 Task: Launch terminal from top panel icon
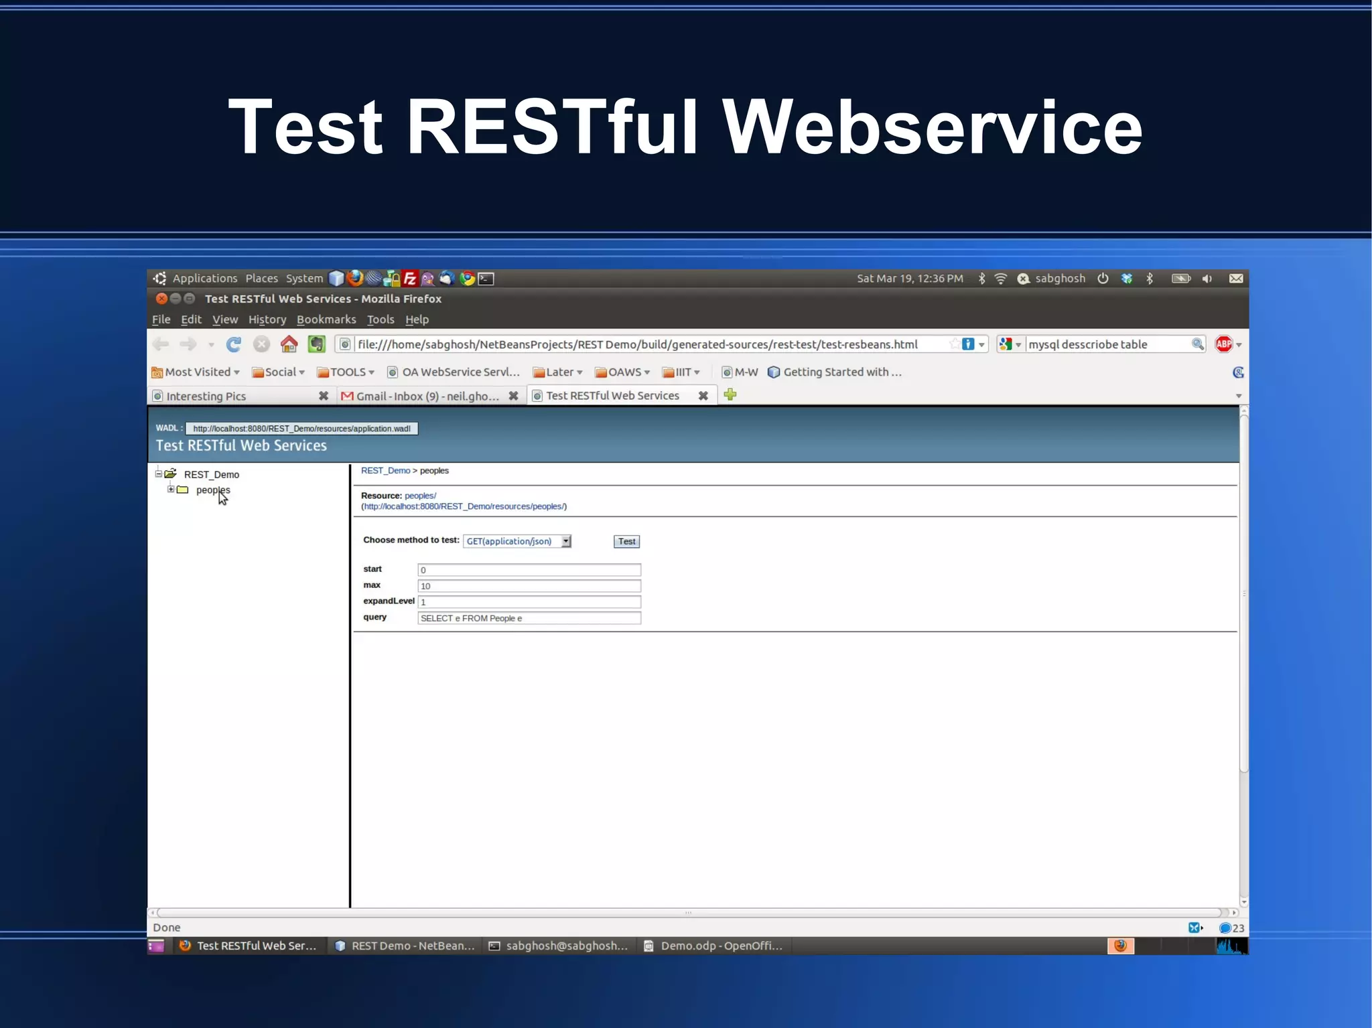pyautogui.click(x=486, y=279)
